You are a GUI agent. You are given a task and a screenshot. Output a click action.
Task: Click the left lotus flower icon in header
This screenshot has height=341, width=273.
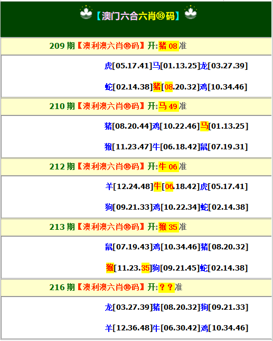coord(86,12)
